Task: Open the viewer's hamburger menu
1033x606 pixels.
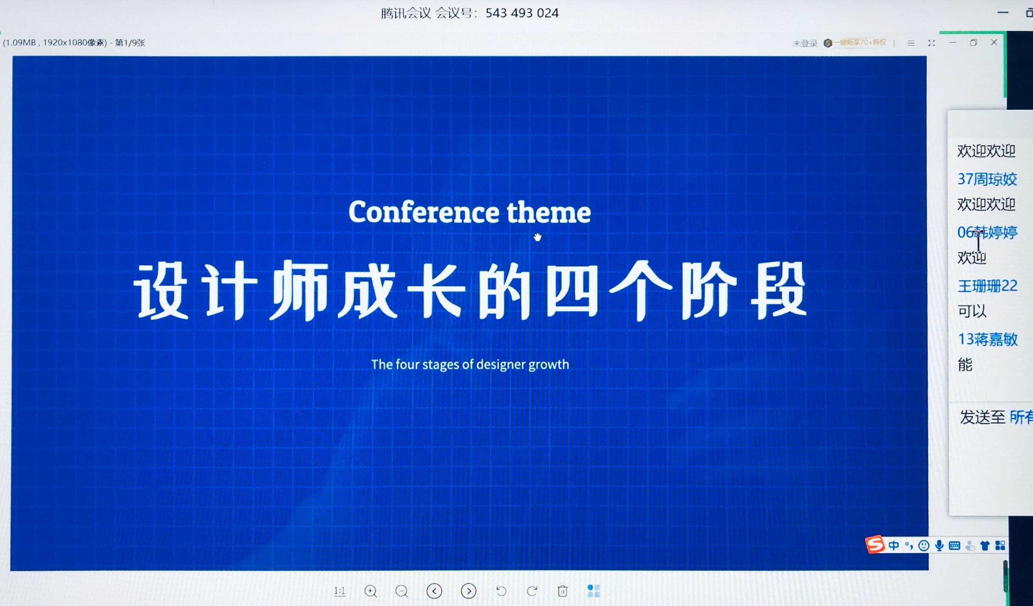Action: [911, 43]
